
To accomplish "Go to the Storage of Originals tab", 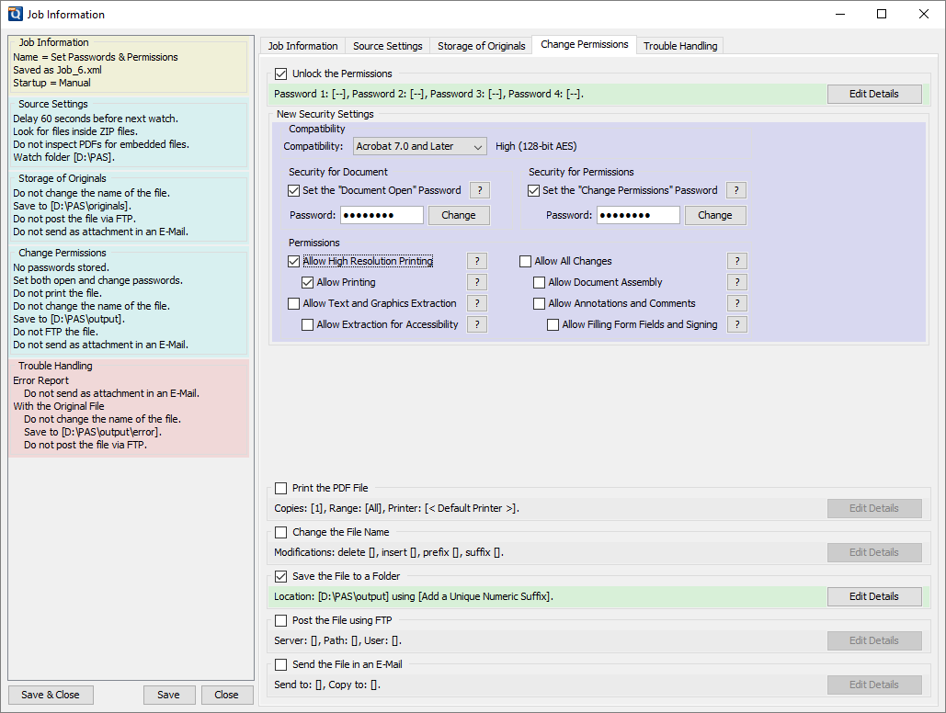I will [481, 46].
